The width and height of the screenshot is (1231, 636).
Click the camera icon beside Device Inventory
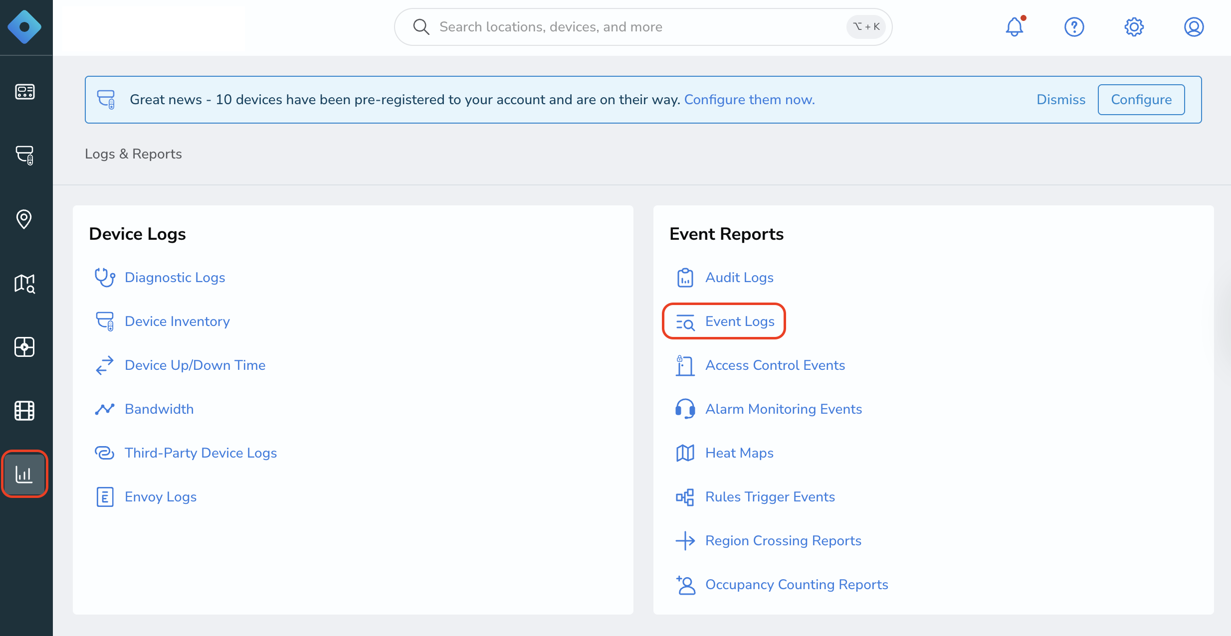[x=105, y=321]
